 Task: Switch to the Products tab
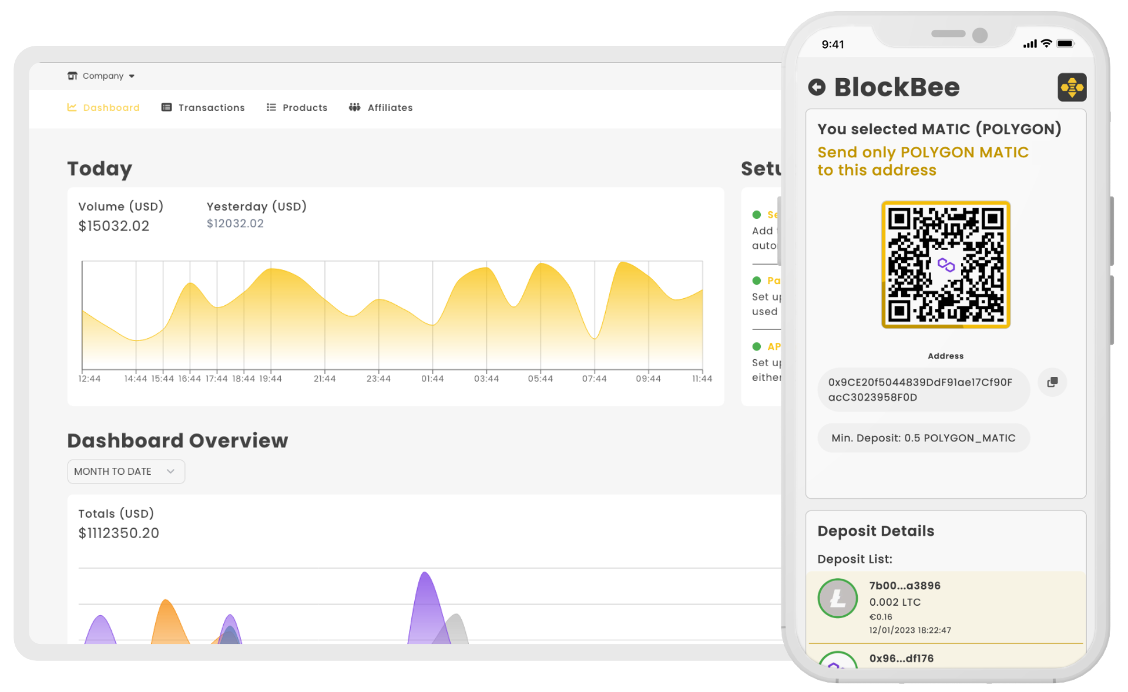pyautogui.click(x=304, y=107)
